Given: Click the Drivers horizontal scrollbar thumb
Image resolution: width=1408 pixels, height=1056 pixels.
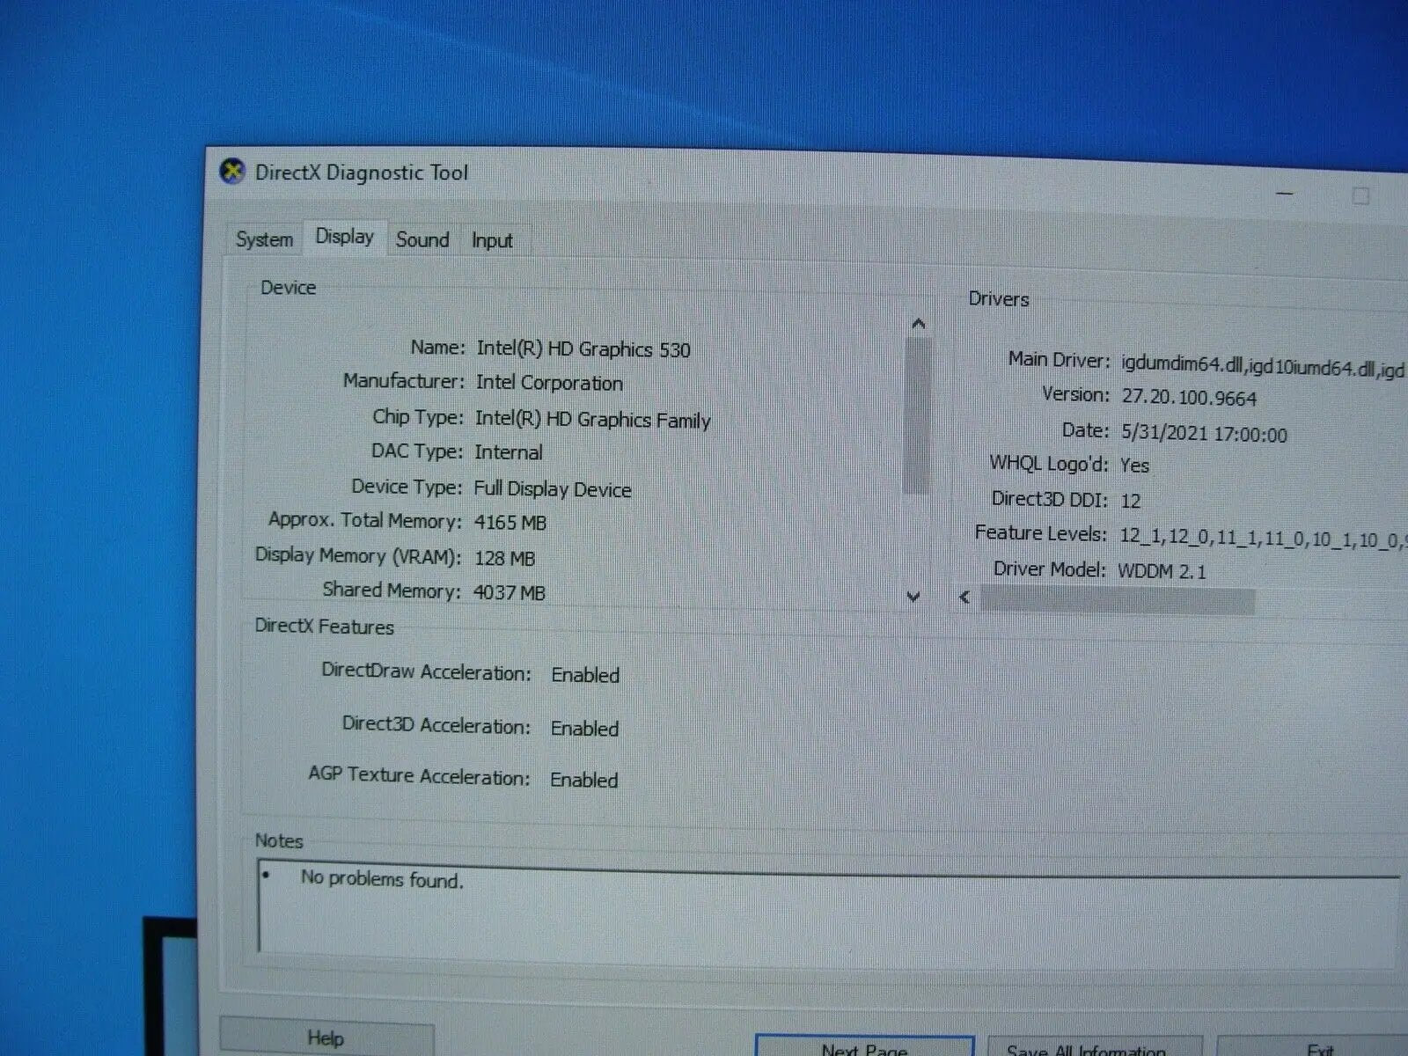Looking at the screenshot, I should coord(1117,601).
